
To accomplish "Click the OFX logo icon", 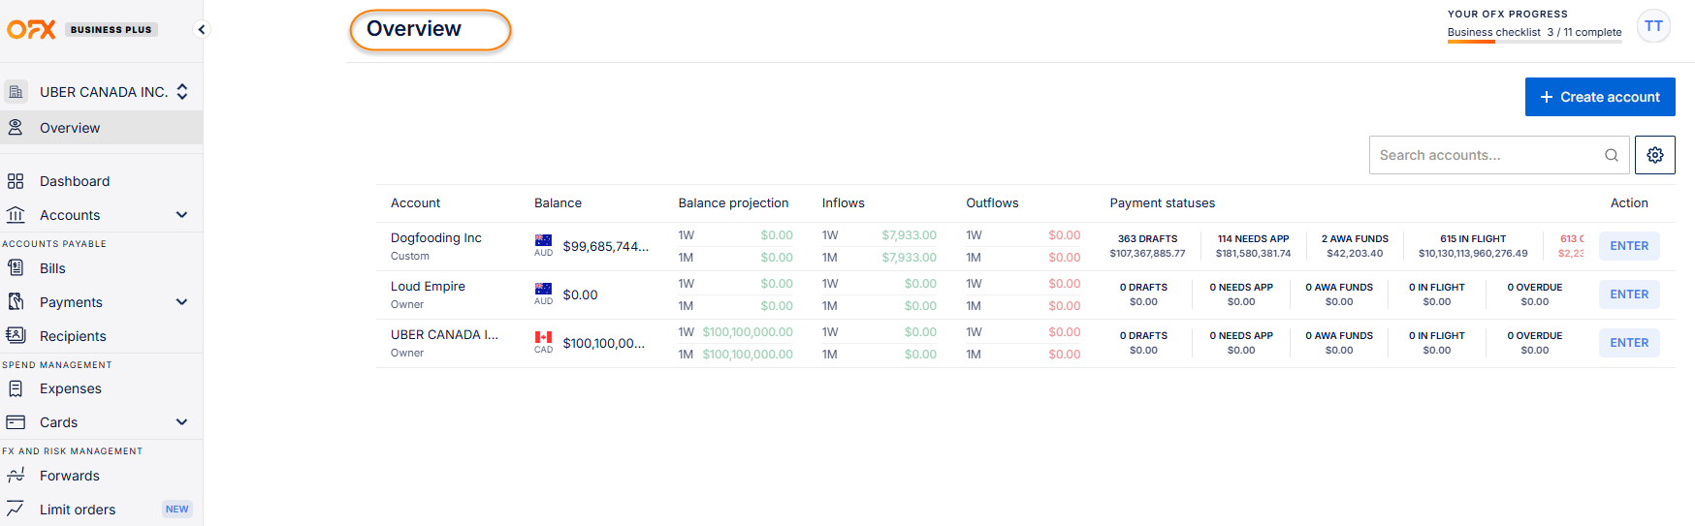I will click(x=31, y=29).
